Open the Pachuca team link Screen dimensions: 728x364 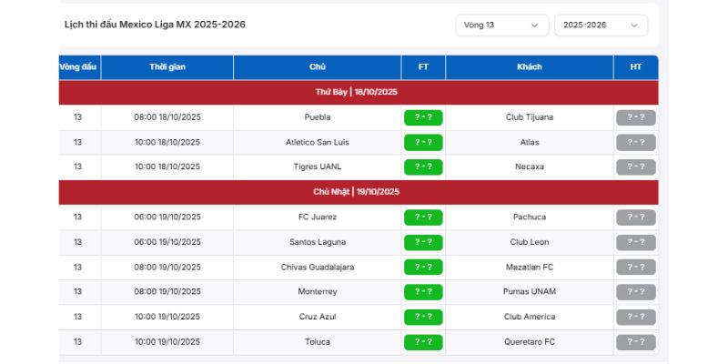pos(530,217)
